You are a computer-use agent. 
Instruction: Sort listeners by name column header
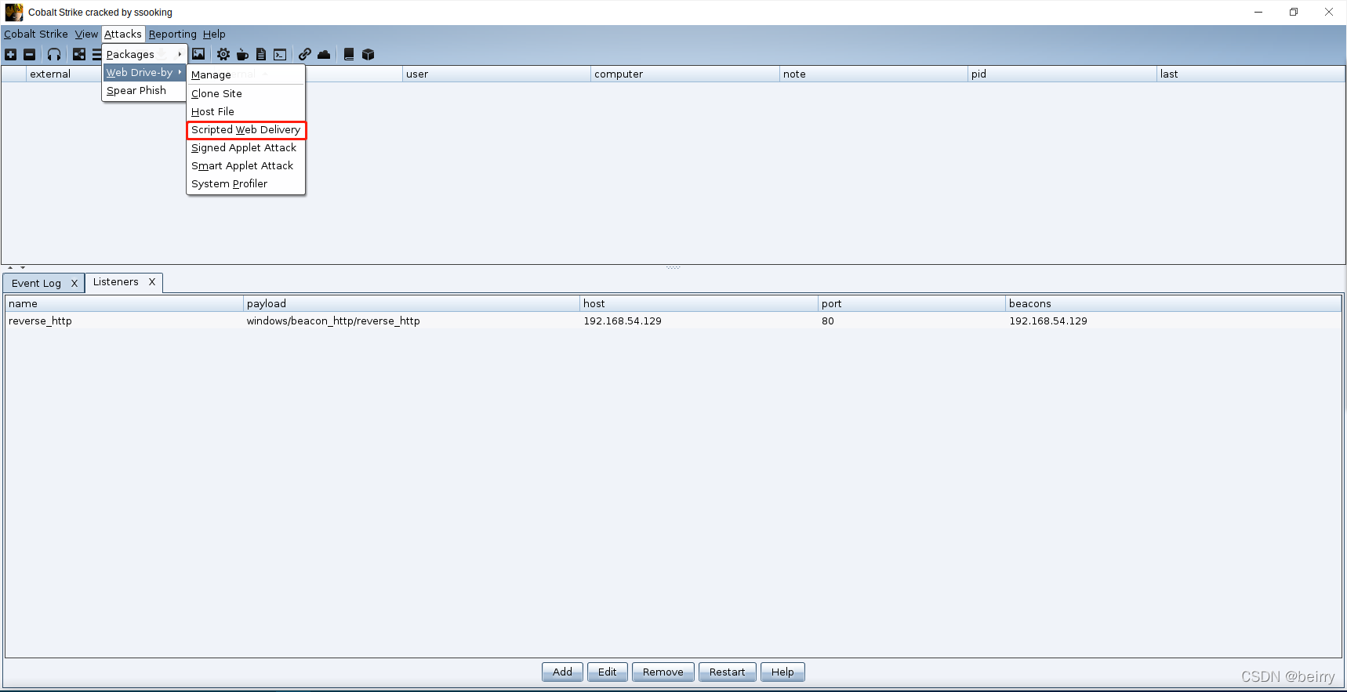pos(125,303)
